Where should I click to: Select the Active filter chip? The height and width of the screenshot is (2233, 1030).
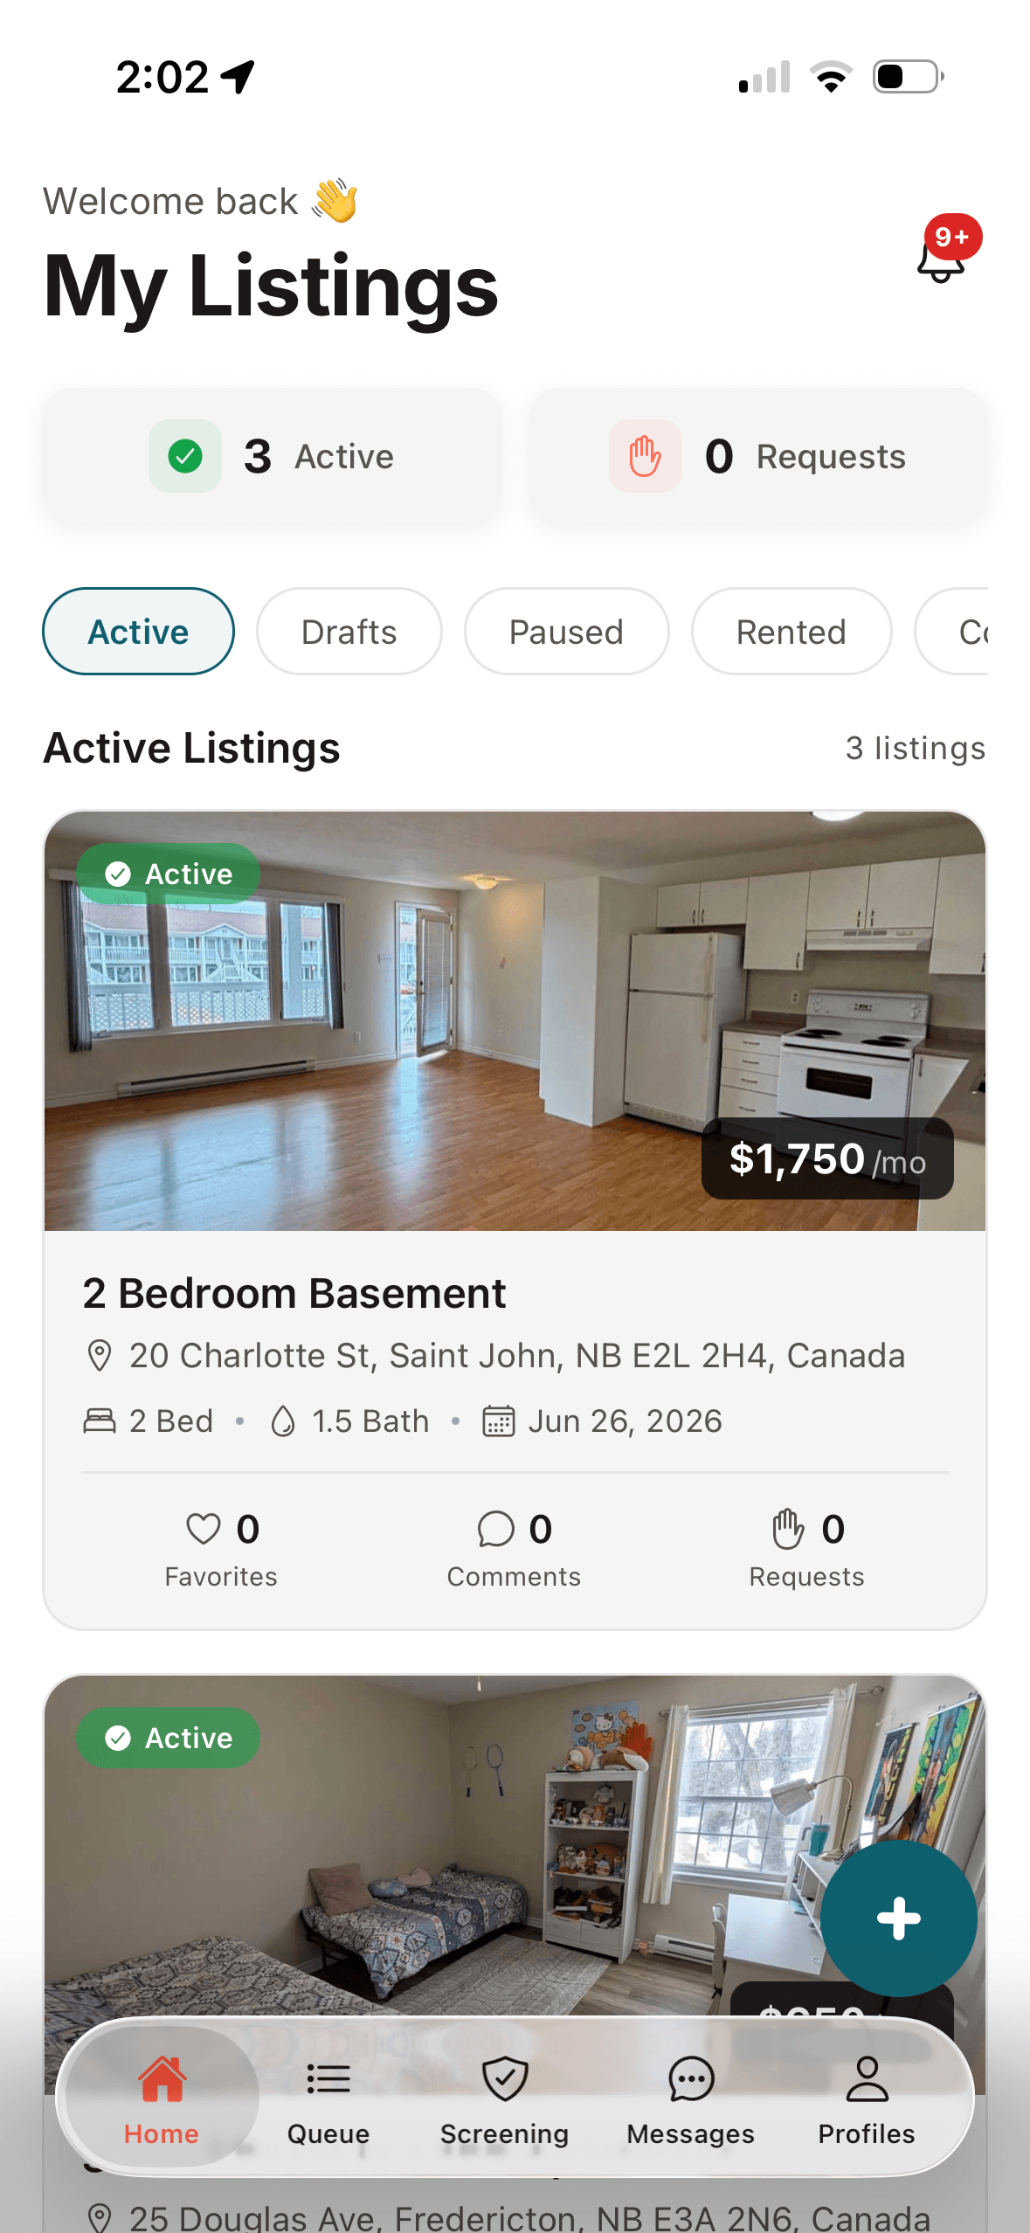tap(138, 631)
